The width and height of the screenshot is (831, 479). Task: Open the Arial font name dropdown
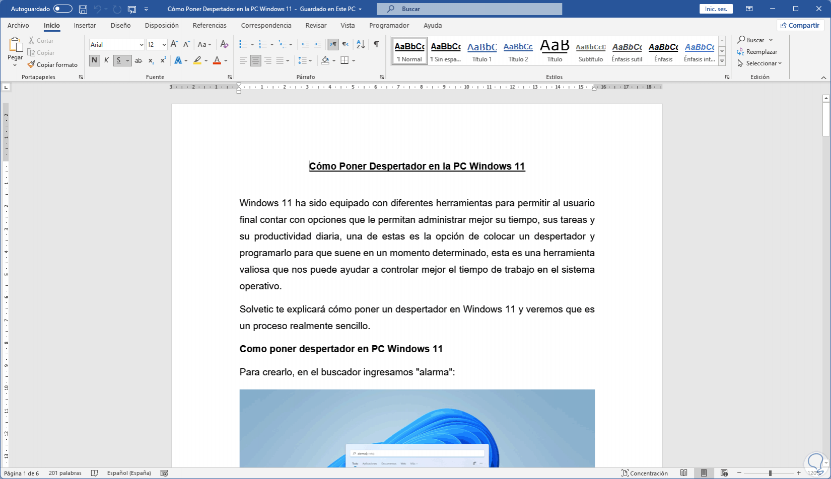pos(142,45)
